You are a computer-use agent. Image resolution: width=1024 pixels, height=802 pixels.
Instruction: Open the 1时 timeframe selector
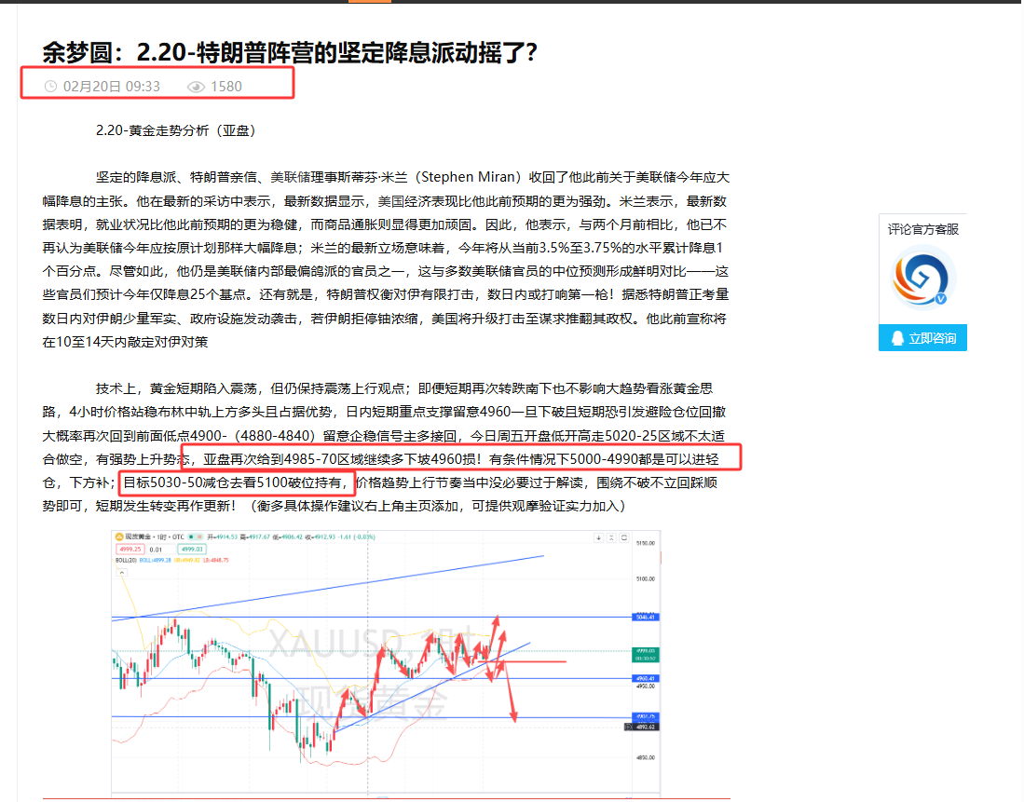tap(160, 535)
